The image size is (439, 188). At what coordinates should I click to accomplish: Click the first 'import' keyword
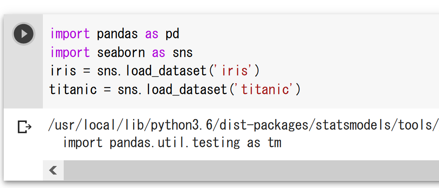click(x=70, y=34)
